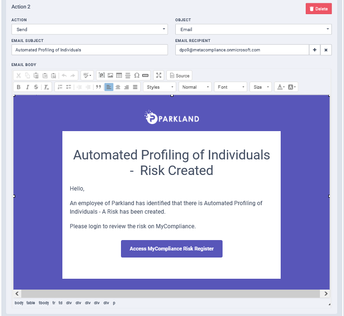This screenshot has height=316, width=344.
Task: Open the Text Color picker
Action: 281,87
